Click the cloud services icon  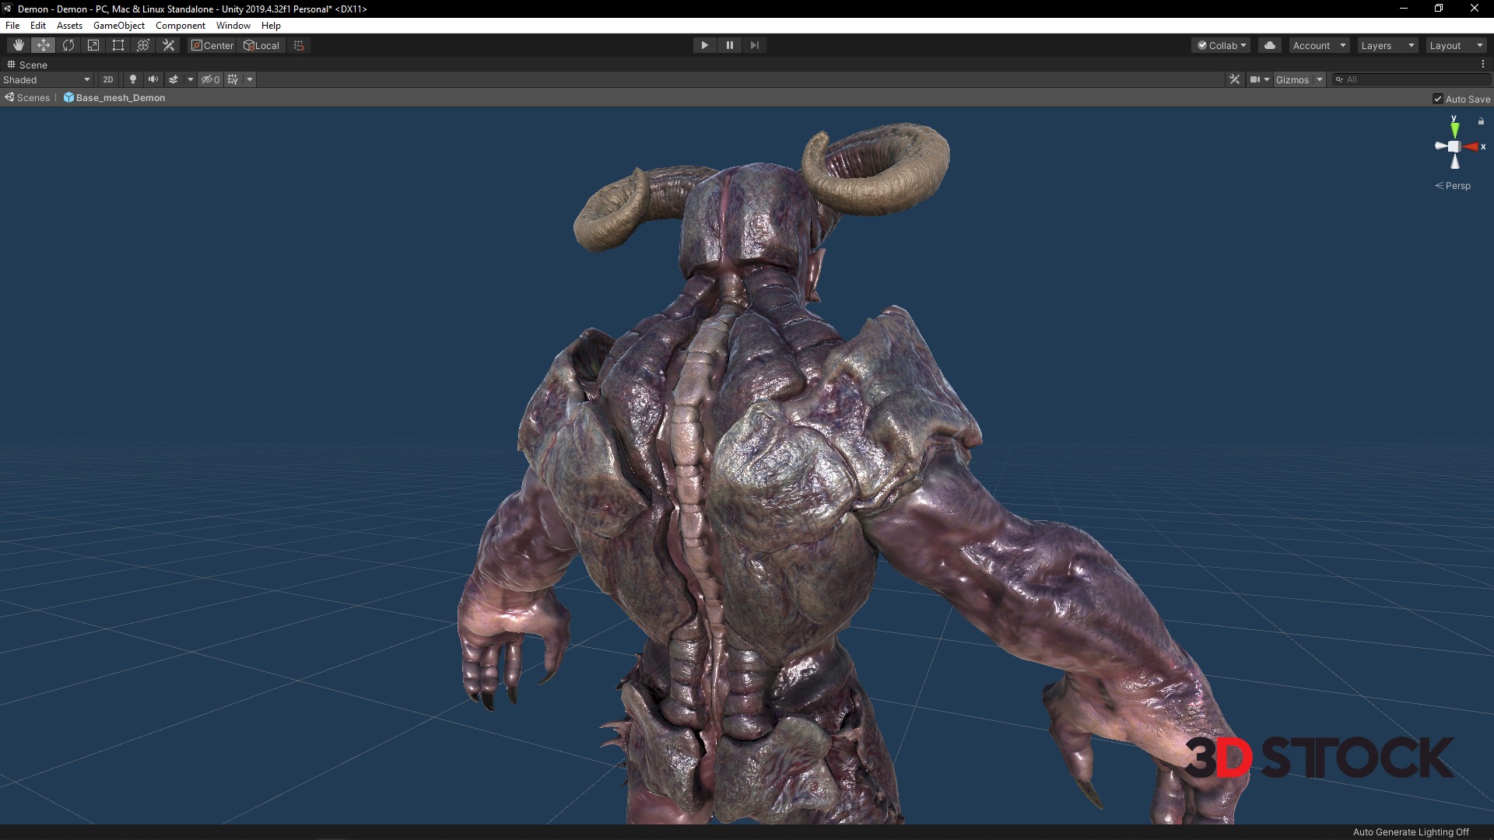(1269, 45)
